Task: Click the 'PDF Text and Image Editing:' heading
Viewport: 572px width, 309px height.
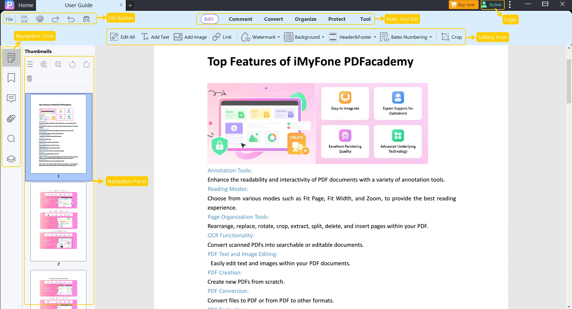Action: click(243, 254)
